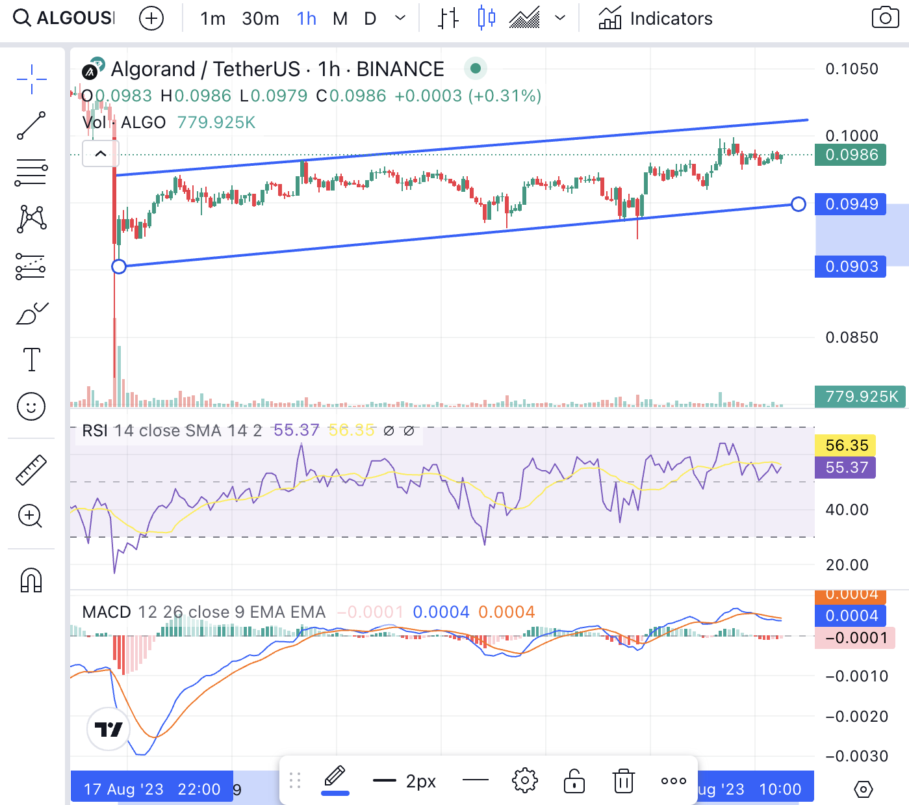Take a chart snapshot with camera

885,18
